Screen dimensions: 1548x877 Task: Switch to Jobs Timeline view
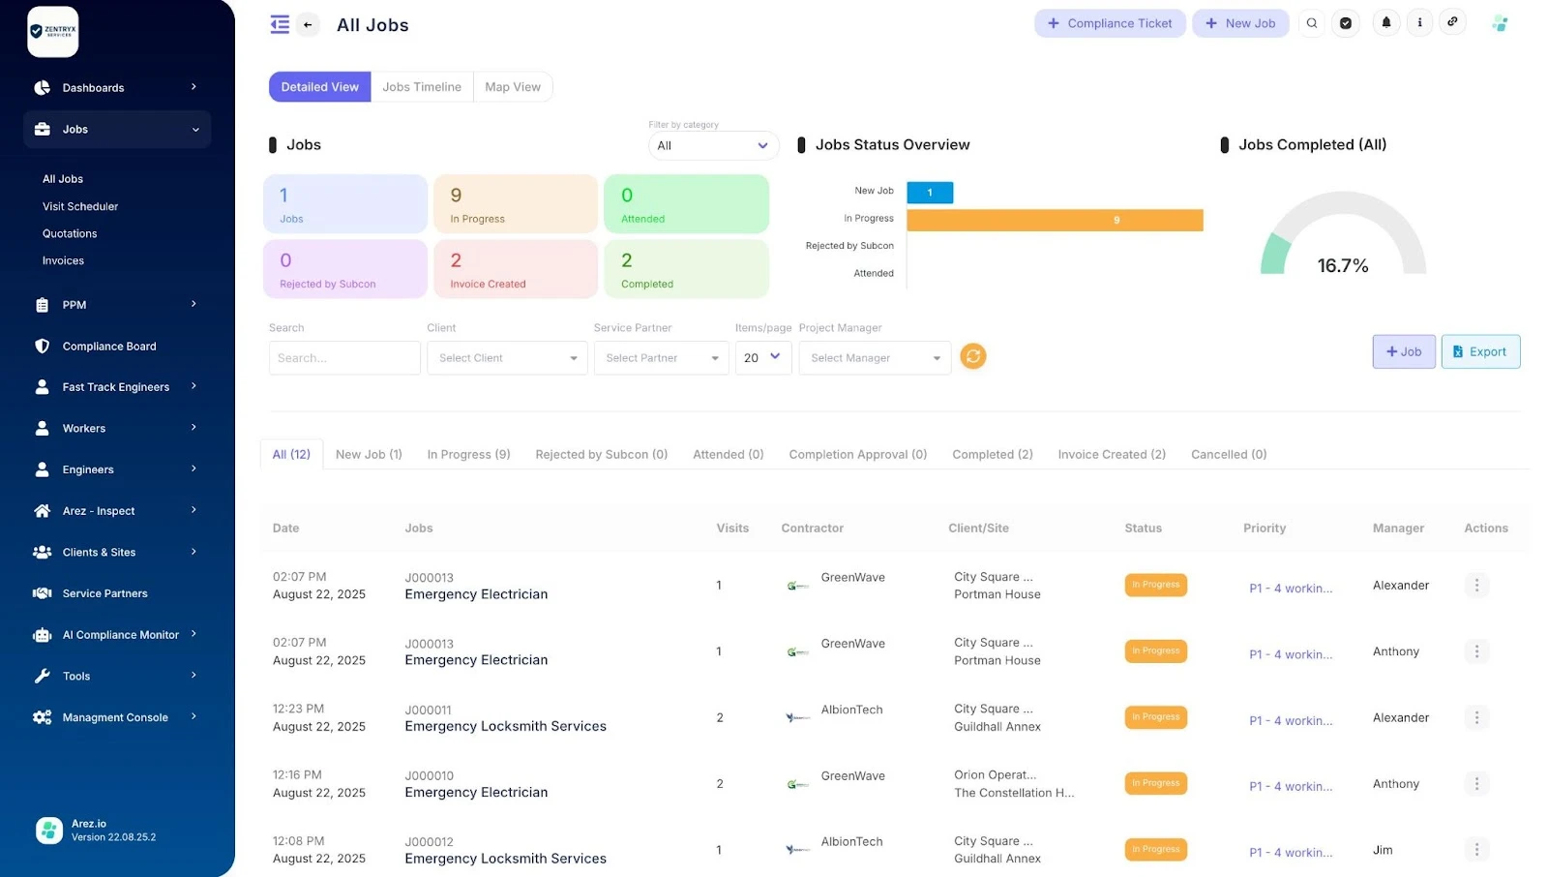[x=422, y=87]
